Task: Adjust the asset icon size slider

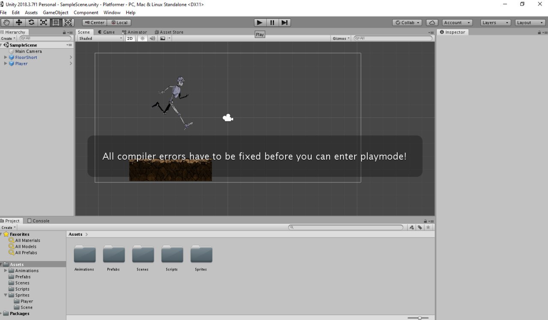Action: [x=418, y=318]
